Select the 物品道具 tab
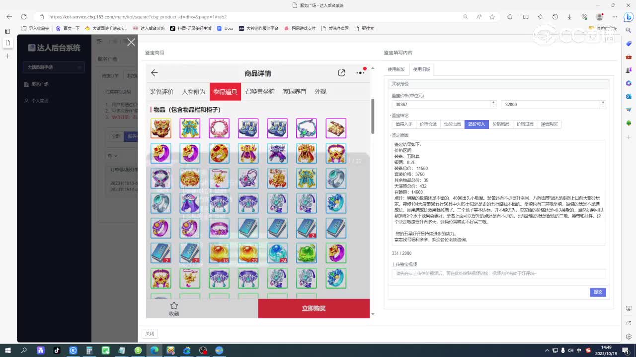This screenshot has width=636, height=357. pyautogui.click(x=225, y=92)
